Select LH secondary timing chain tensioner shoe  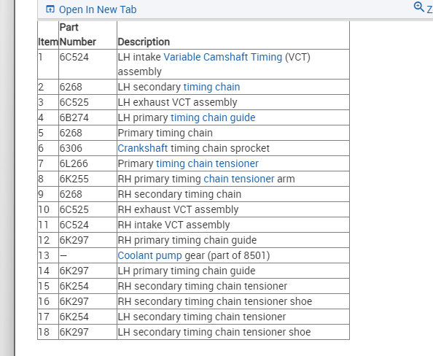(x=214, y=332)
